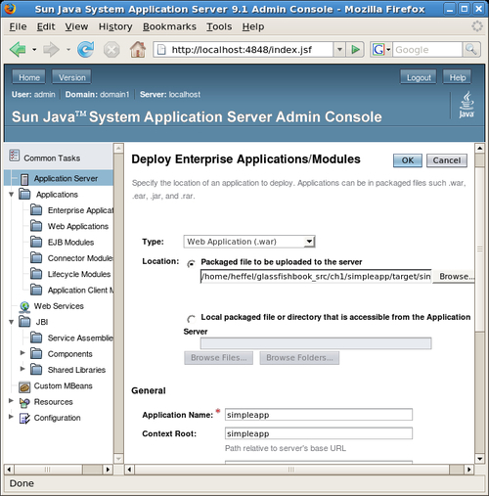Open the browser home page icon
This screenshot has width=489, height=496.
click(x=138, y=50)
